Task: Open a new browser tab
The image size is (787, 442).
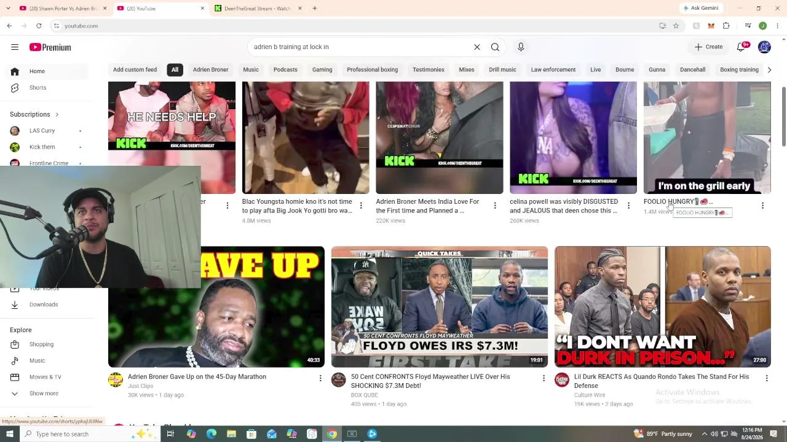Action: pyautogui.click(x=314, y=9)
